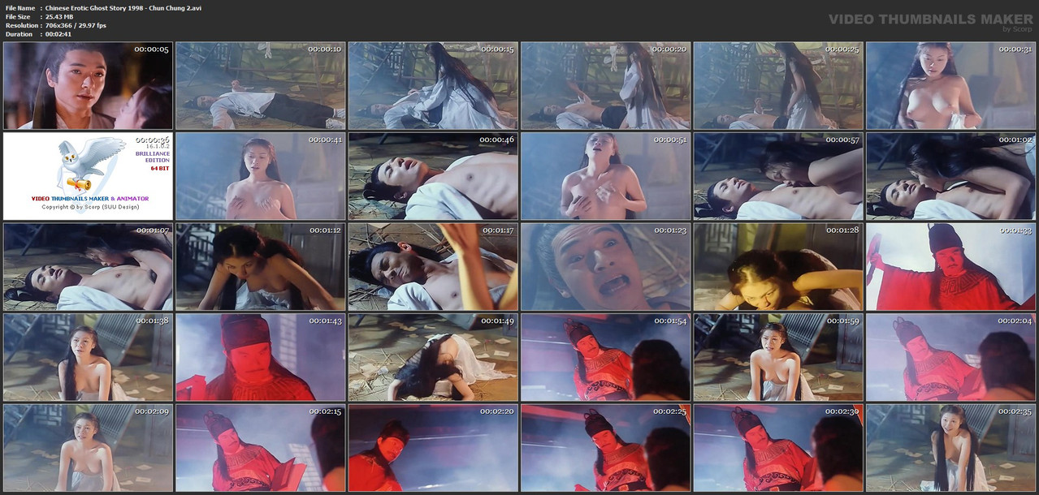Open the thumbnail timestamped 00:01:17
Image resolution: width=1039 pixels, height=495 pixels.
coord(433,268)
